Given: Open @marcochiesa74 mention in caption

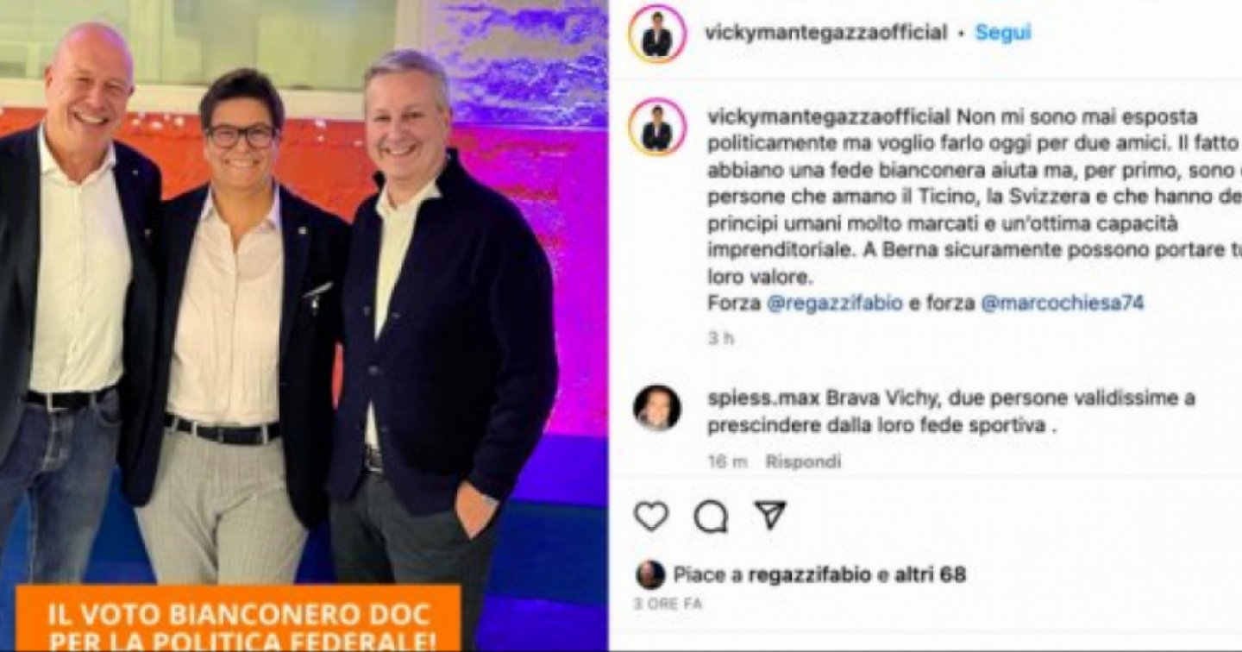Looking at the screenshot, I should (x=1062, y=304).
